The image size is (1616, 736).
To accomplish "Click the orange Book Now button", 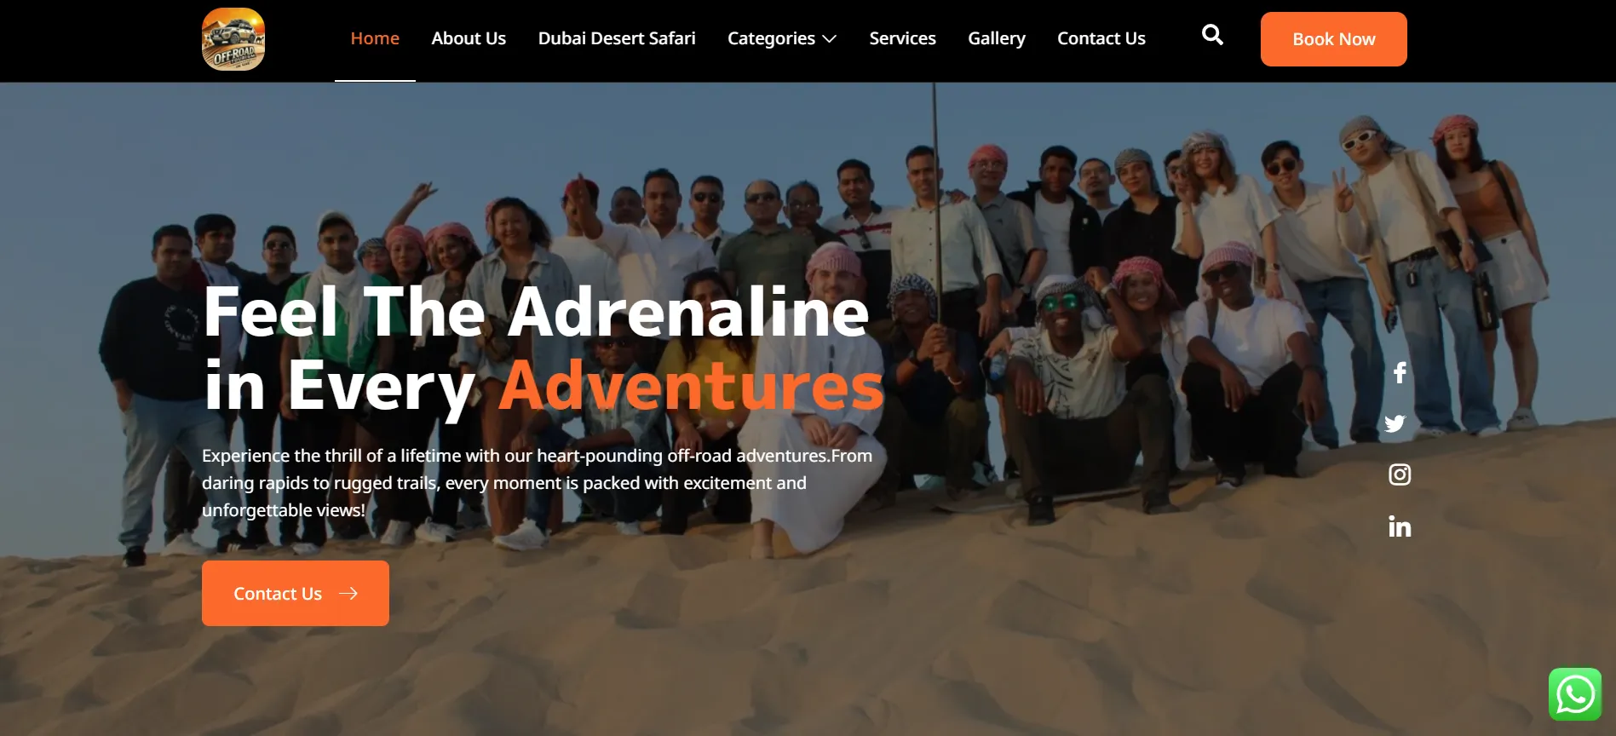I will pyautogui.click(x=1334, y=39).
